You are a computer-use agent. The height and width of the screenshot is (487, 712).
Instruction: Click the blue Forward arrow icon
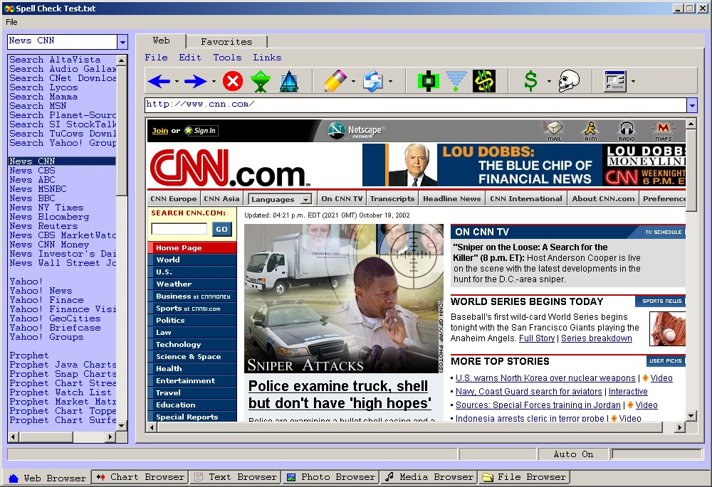pos(196,82)
